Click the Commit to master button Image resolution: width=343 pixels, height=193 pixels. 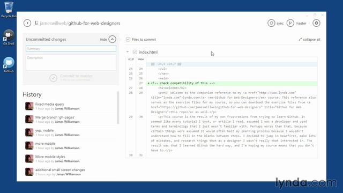point(71,78)
